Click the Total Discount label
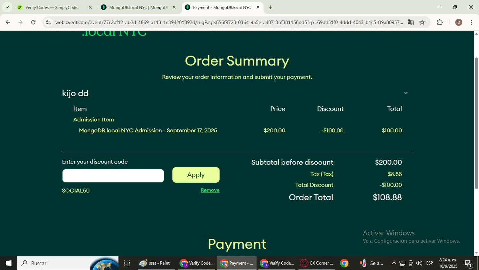Image resolution: width=479 pixels, height=270 pixels. pos(314,185)
